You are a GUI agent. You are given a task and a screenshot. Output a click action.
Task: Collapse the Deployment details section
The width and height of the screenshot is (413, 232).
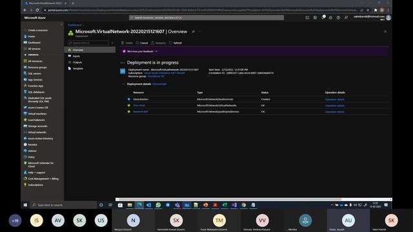123,84
